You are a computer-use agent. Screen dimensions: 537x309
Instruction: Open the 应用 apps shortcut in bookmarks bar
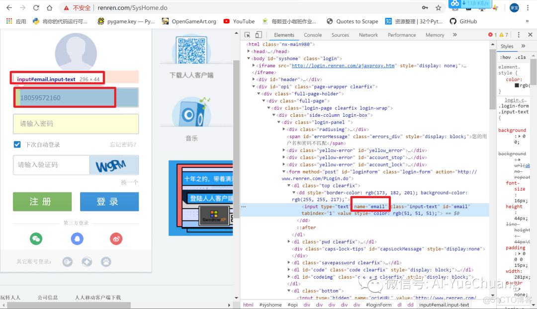(x=16, y=21)
